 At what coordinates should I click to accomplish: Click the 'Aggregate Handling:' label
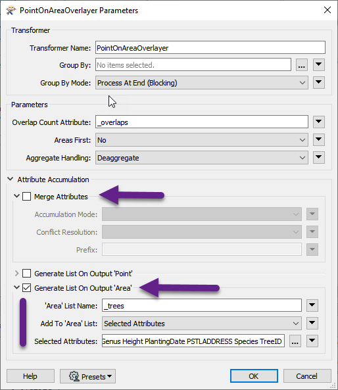[59, 158]
